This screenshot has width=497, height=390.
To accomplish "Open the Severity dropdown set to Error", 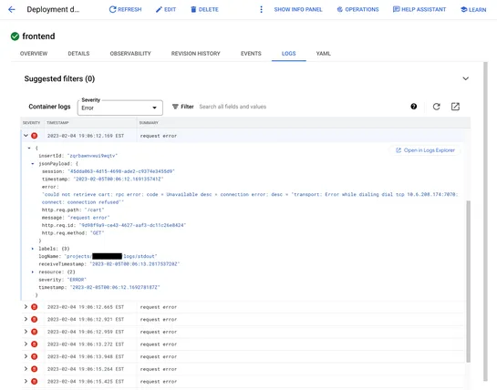I will tap(120, 108).
